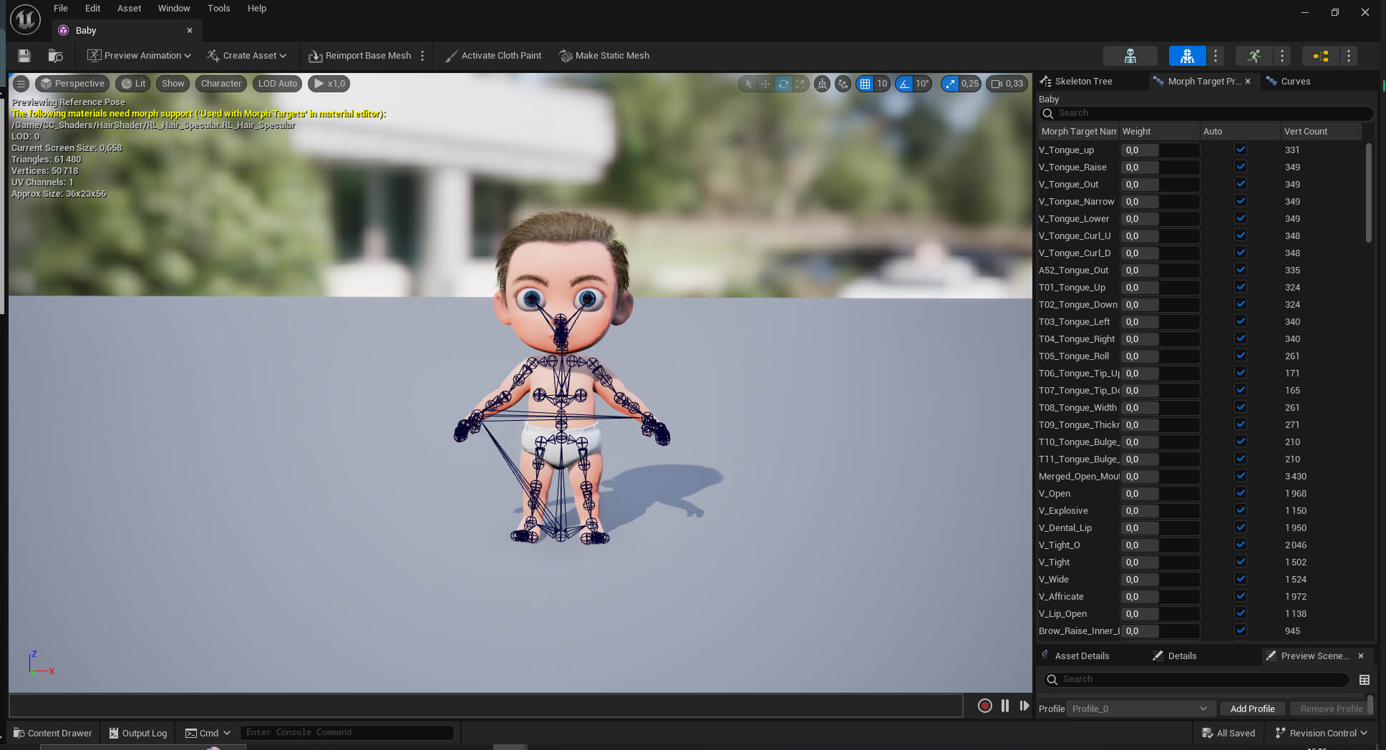Select the viewport select mode arrow
Screen dimensions: 1386x750
(x=749, y=84)
